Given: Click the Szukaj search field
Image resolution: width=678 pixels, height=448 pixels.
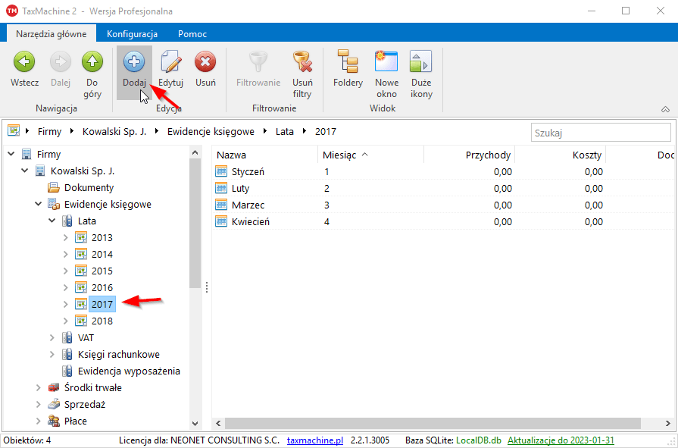Looking at the screenshot, I should click(600, 133).
